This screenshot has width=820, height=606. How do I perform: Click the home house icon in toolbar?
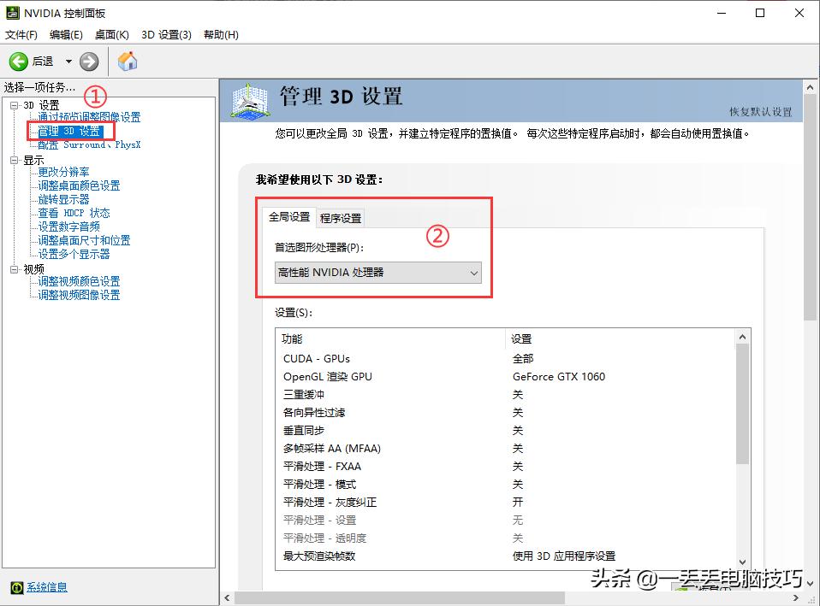127,61
